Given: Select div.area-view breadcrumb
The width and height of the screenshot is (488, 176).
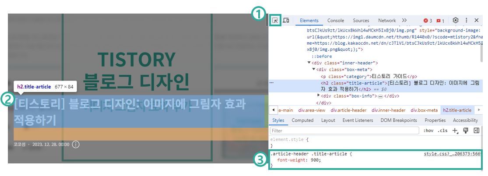Looking at the screenshot, I should pyautogui.click(x=312, y=110).
